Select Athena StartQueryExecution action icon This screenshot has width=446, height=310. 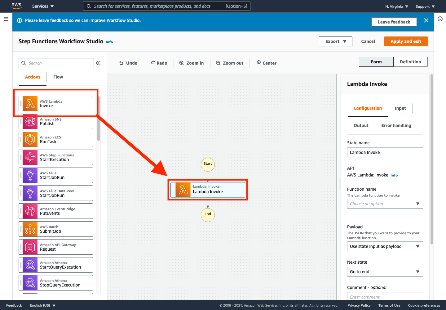[x=30, y=265]
